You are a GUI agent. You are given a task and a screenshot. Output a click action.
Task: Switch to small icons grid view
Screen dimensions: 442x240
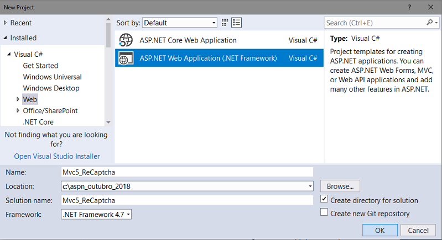click(x=225, y=23)
